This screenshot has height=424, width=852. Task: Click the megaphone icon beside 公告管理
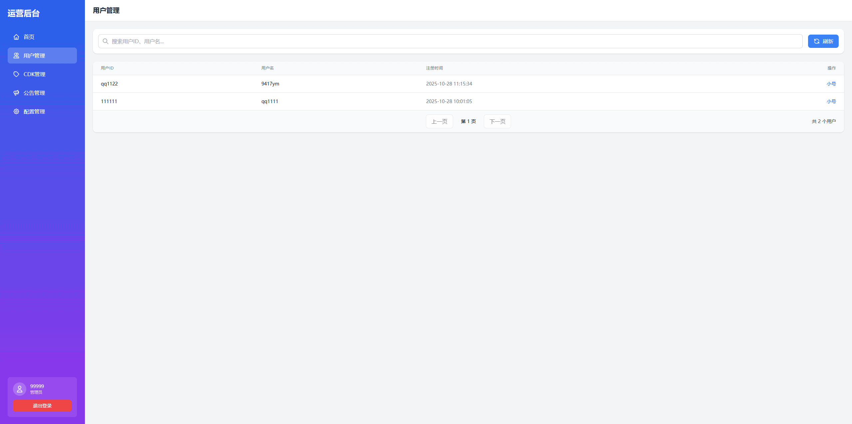(x=16, y=93)
